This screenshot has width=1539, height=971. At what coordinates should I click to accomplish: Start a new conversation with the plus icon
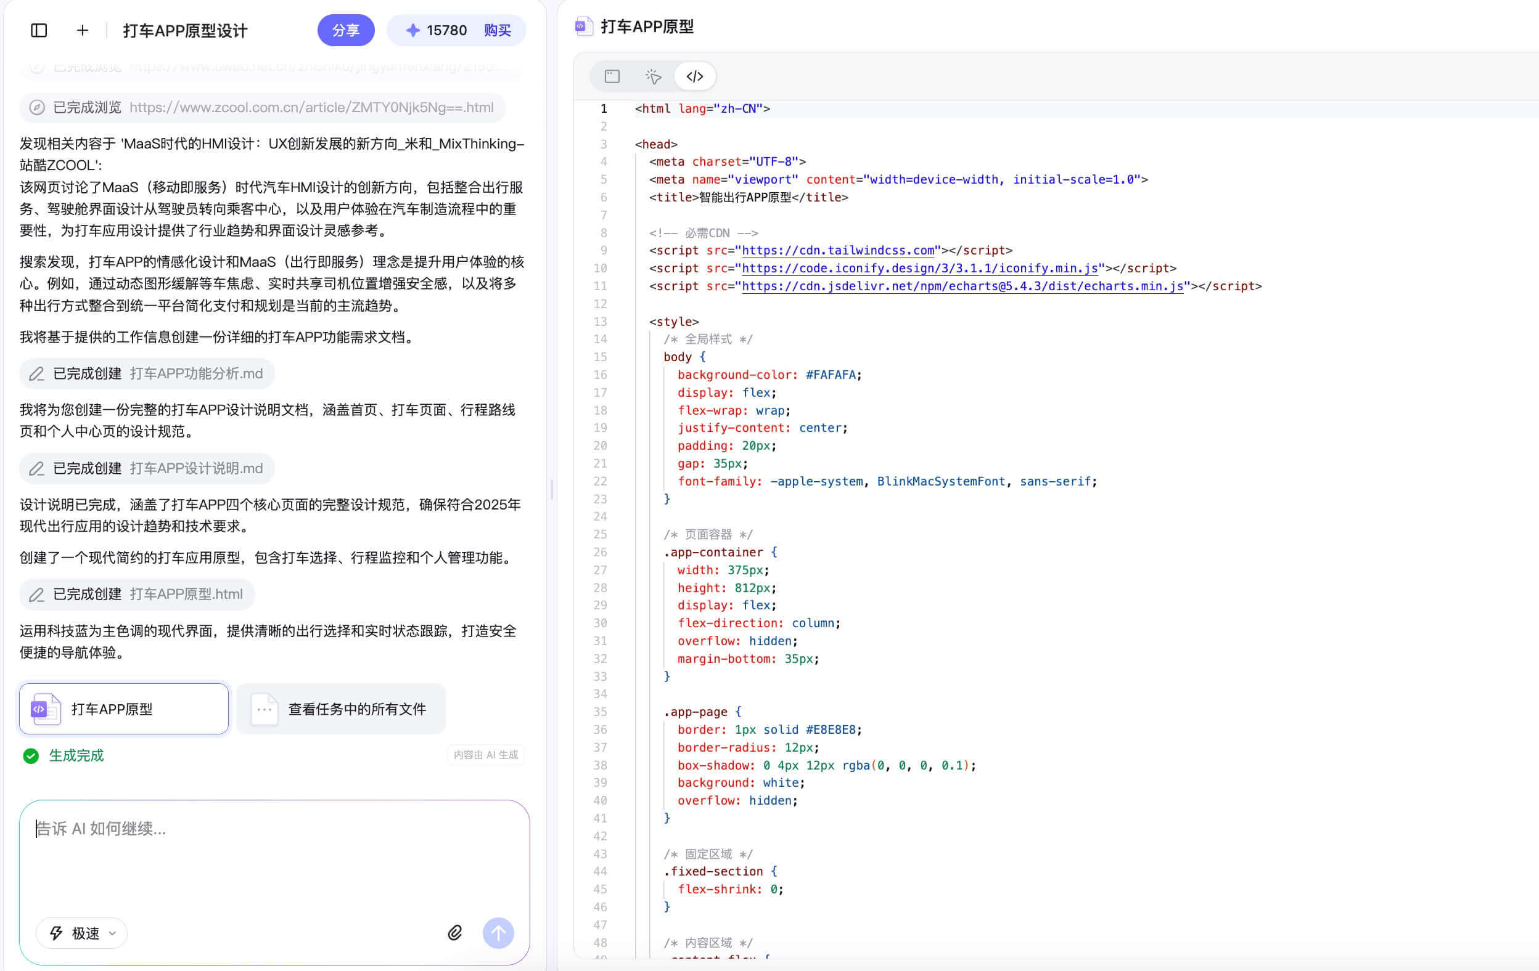82,30
